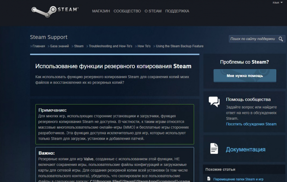Click the Использование функции резервного копирования title
This screenshot has width=287, height=182.
[113, 66]
